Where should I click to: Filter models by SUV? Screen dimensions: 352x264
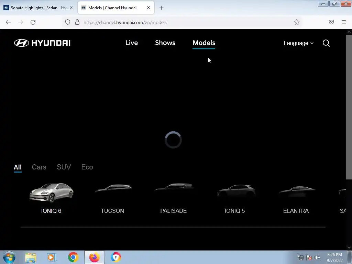coord(64,167)
